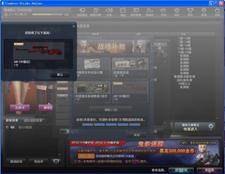Click the 写信件 write mail button

coord(39,162)
